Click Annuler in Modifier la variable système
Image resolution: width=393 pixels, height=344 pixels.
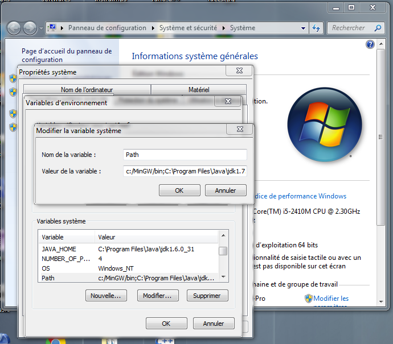click(226, 190)
